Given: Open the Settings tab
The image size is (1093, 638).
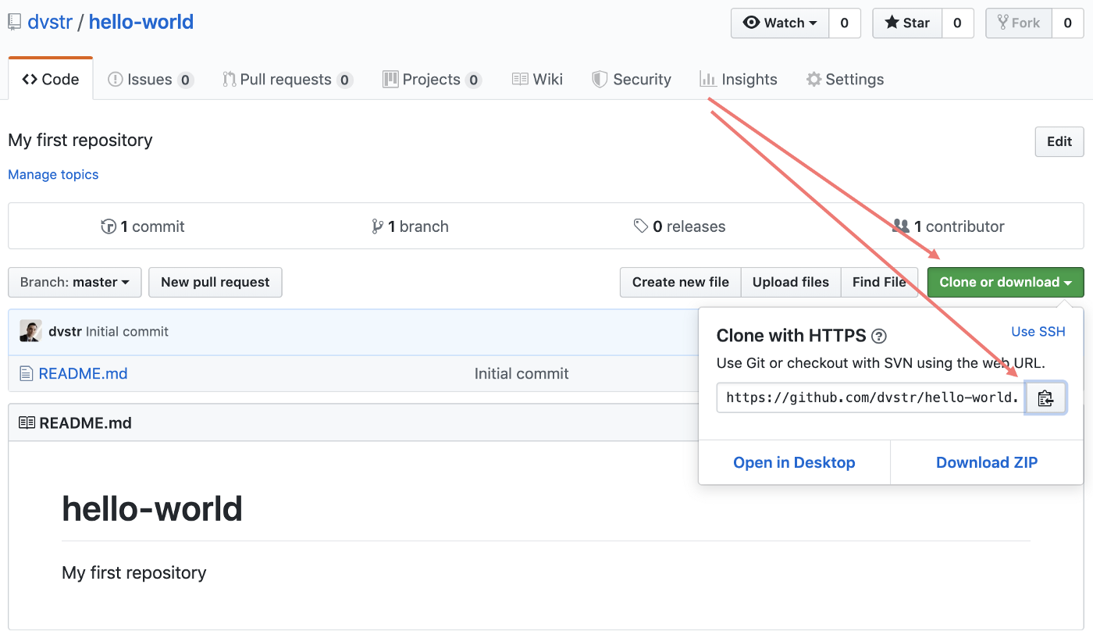Looking at the screenshot, I should click(845, 79).
